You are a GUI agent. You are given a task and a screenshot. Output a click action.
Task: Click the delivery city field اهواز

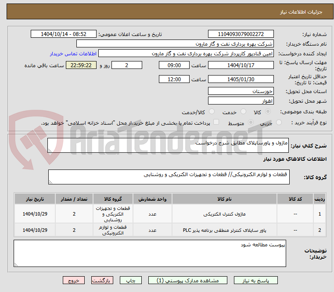click(241, 101)
